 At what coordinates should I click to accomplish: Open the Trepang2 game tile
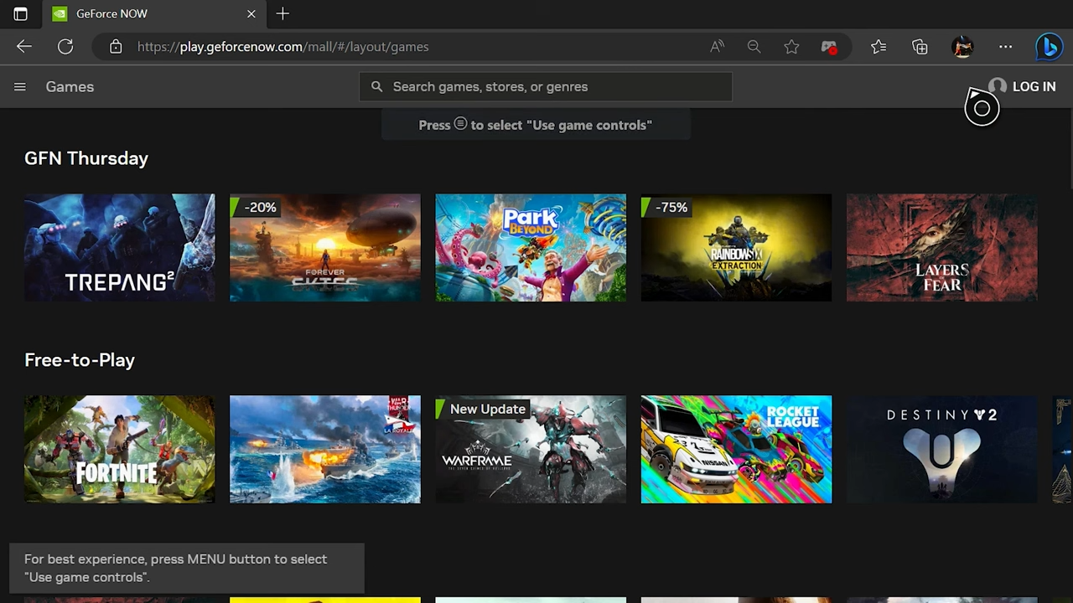(120, 248)
